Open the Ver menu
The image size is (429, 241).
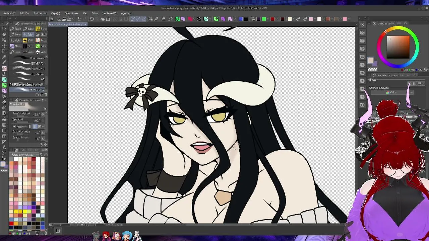(x=85, y=13)
